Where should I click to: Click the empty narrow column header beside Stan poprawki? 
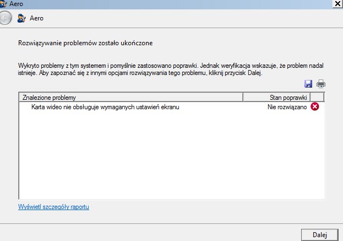(317, 97)
